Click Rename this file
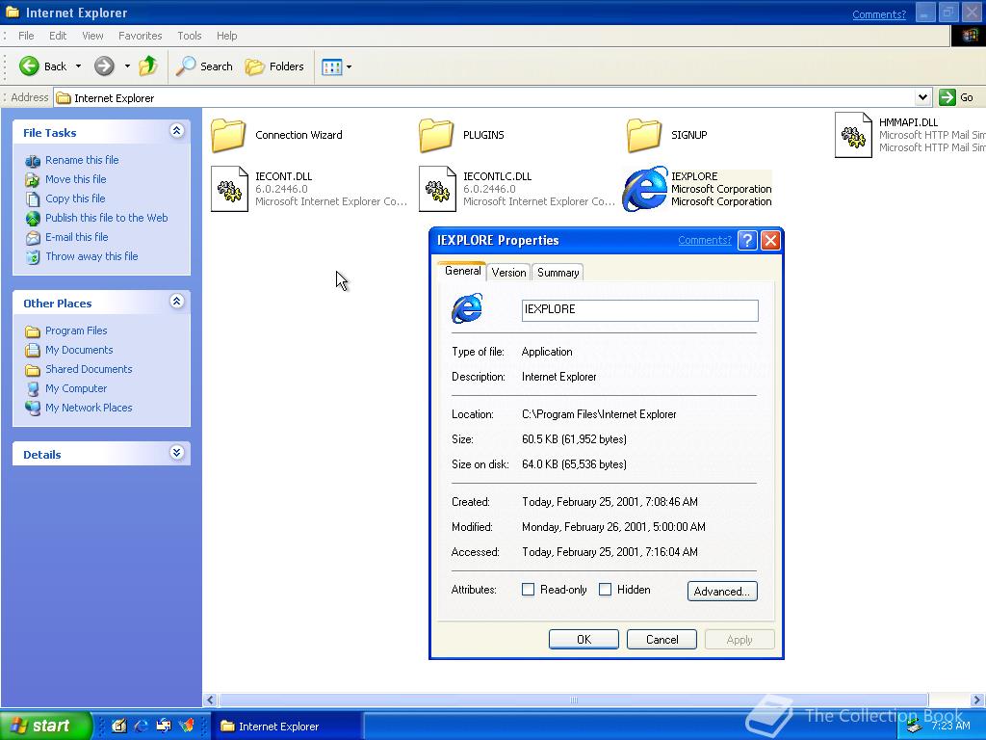Viewport: 986px width, 740px height. [82, 160]
